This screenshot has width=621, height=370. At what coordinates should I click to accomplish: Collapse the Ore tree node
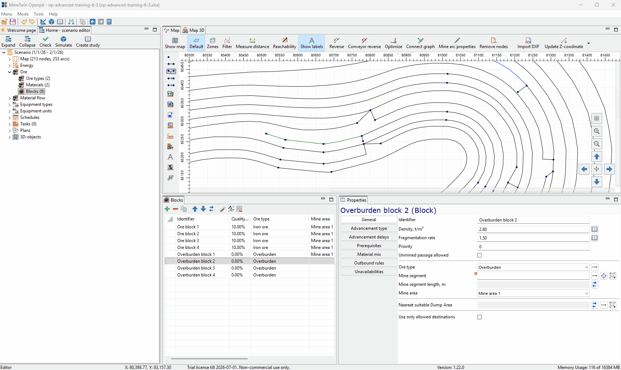click(x=9, y=72)
